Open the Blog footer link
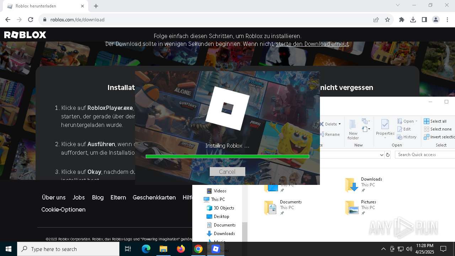Image resolution: width=455 pixels, height=256 pixels. tap(98, 197)
